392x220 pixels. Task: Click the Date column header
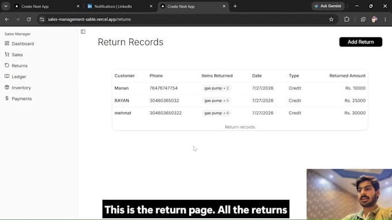pyautogui.click(x=257, y=76)
